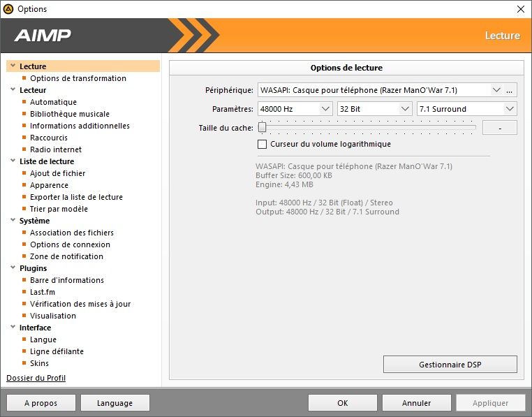
Task: Open Barre d'informations plugin settings
Action: pyautogui.click(x=67, y=280)
